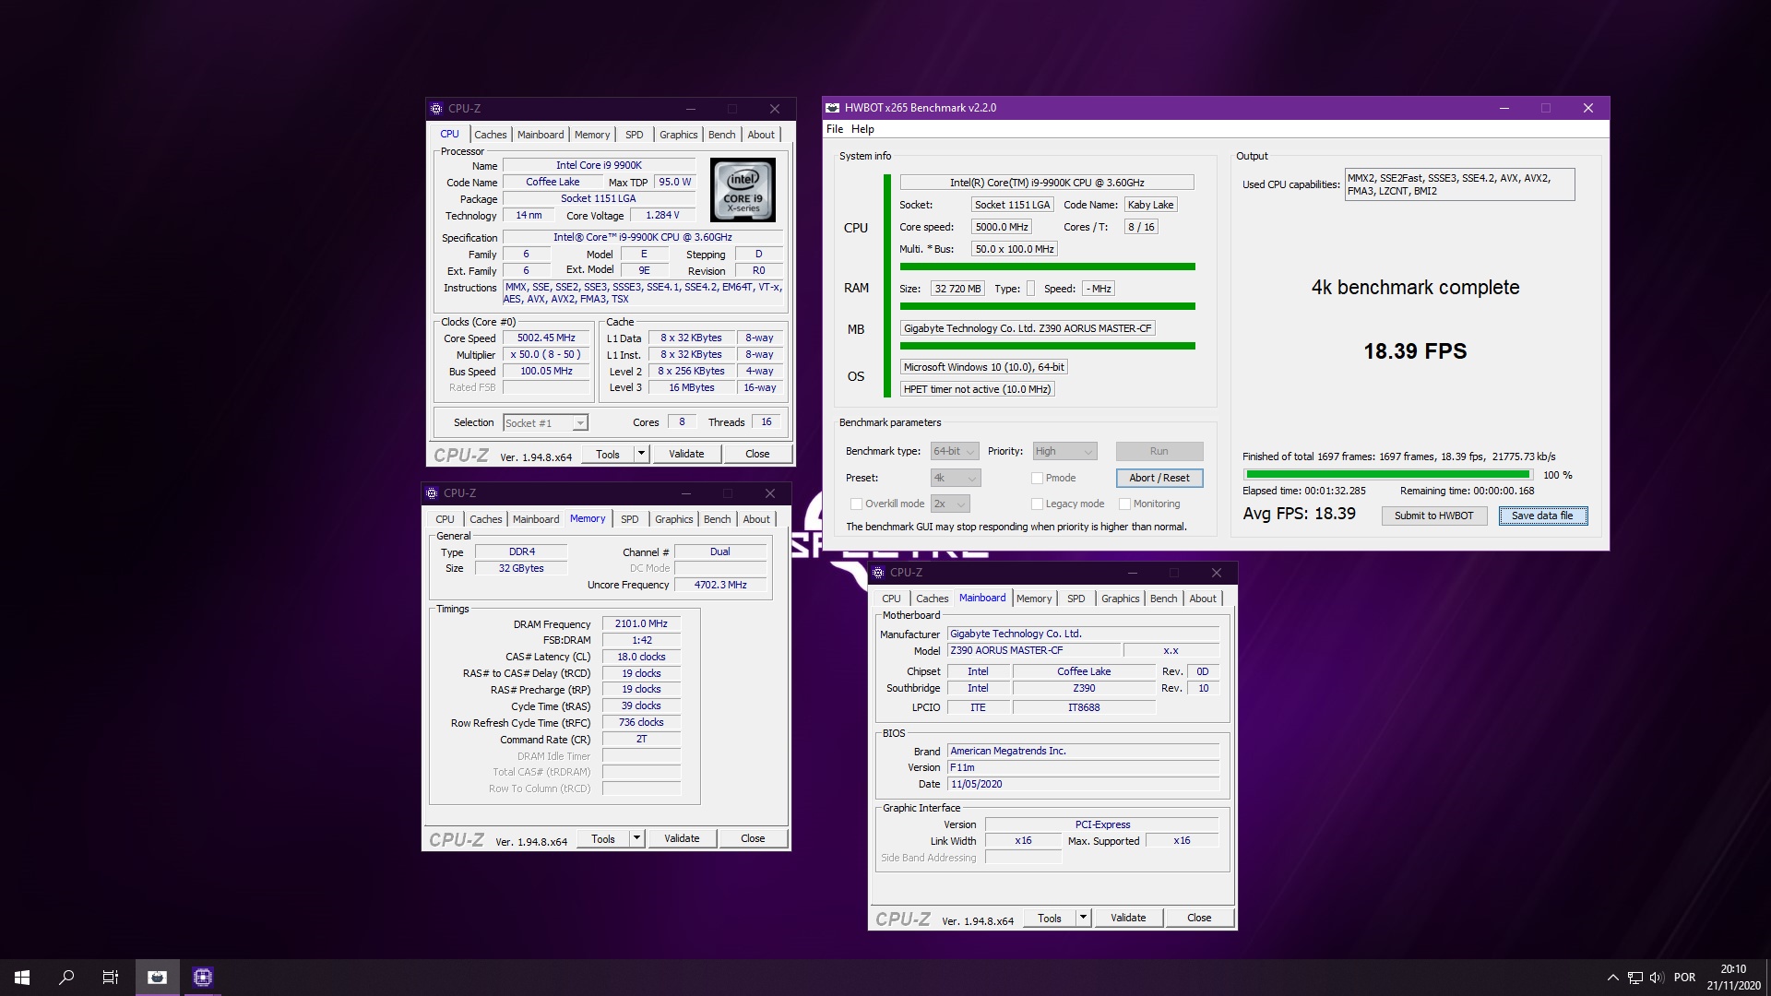Open the File menu in HWBOT
Screen dimensions: 1771x996
tap(835, 129)
